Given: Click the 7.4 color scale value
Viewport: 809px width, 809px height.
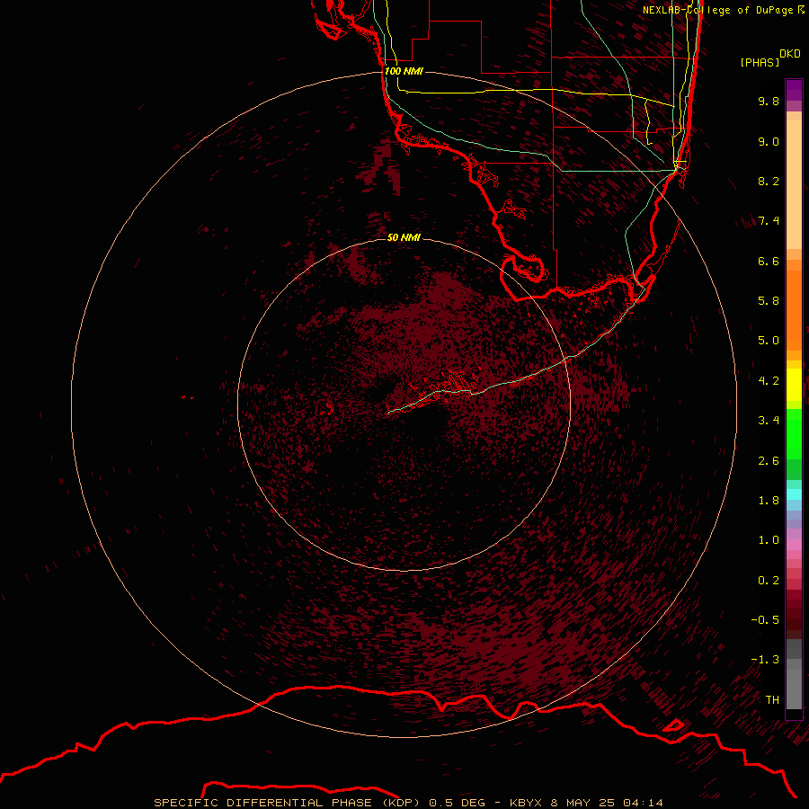Looking at the screenshot, I should (x=769, y=221).
